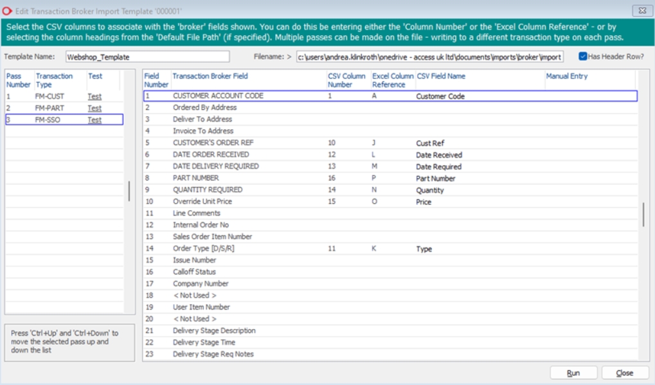Click the Transaction Broker Field column header
655x385 pixels.
pyautogui.click(x=210, y=76)
